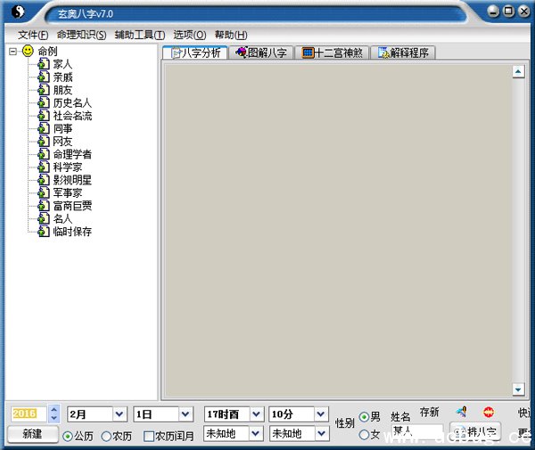Click the 姓名 name input field
Screen dimensions: 535x450
(x=416, y=432)
